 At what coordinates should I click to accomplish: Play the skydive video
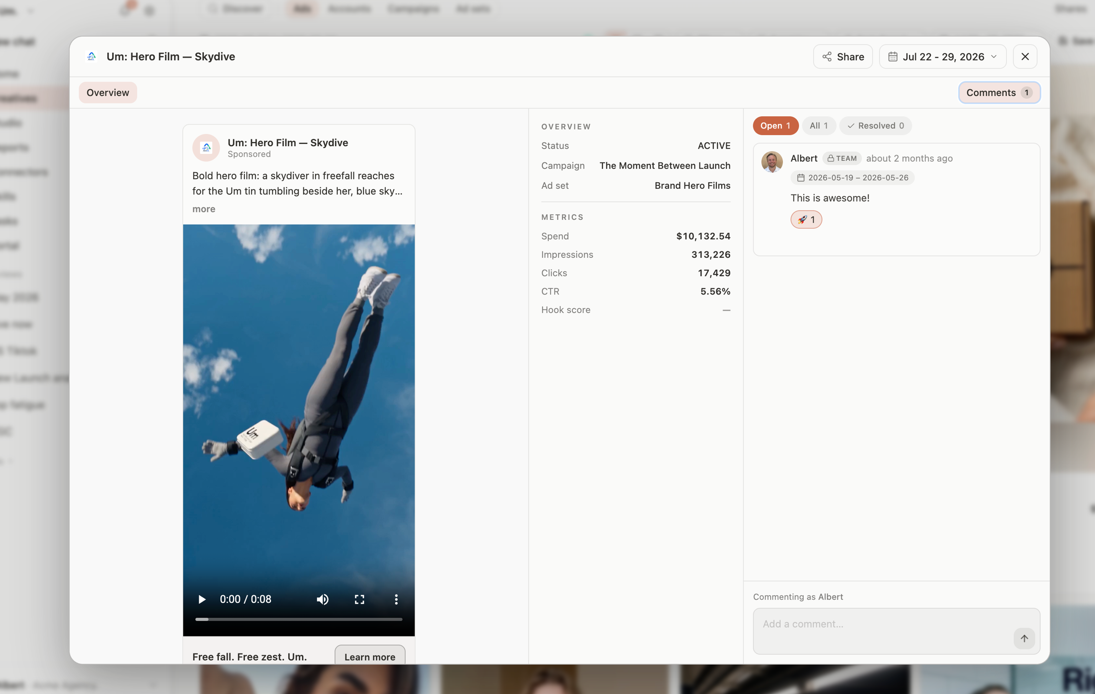pyautogui.click(x=202, y=599)
